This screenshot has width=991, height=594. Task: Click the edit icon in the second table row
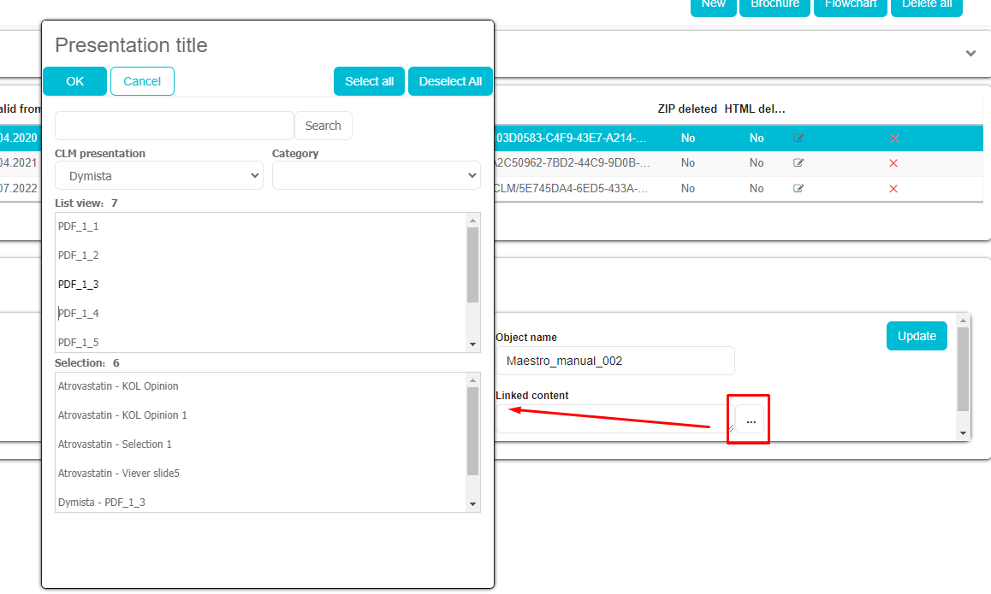tap(798, 162)
